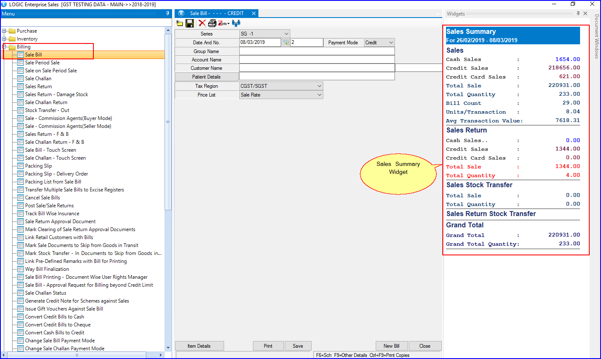Click the Item Details button
601x359 pixels.
point(199,346)
